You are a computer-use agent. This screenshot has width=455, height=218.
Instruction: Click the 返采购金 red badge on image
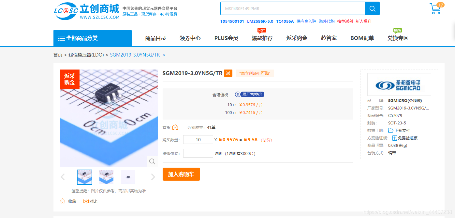[69, 79]
